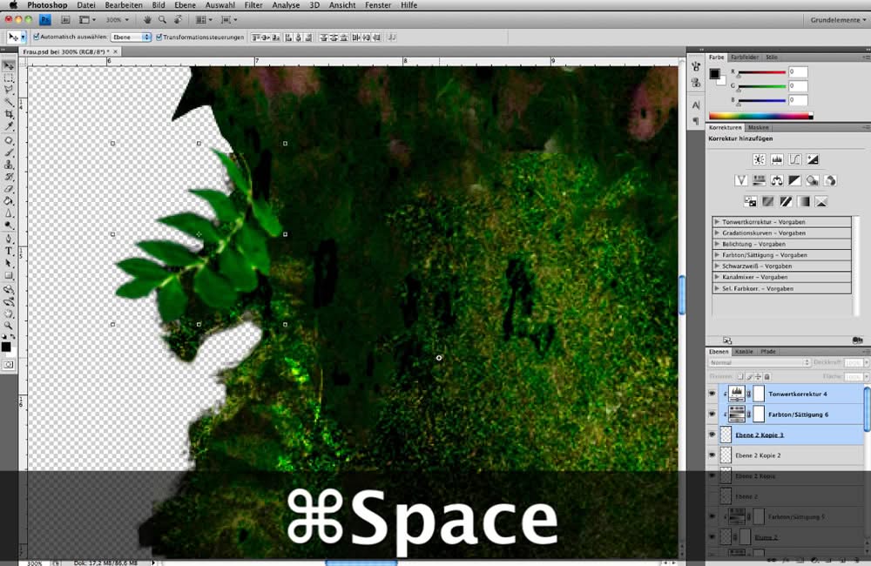Open the Datei menu
This screenshot has height=566, width=871.
[x=86, y=5]
